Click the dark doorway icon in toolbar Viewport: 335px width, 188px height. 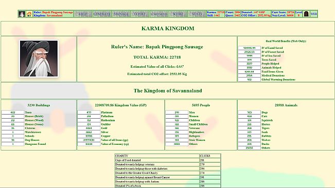306,14
